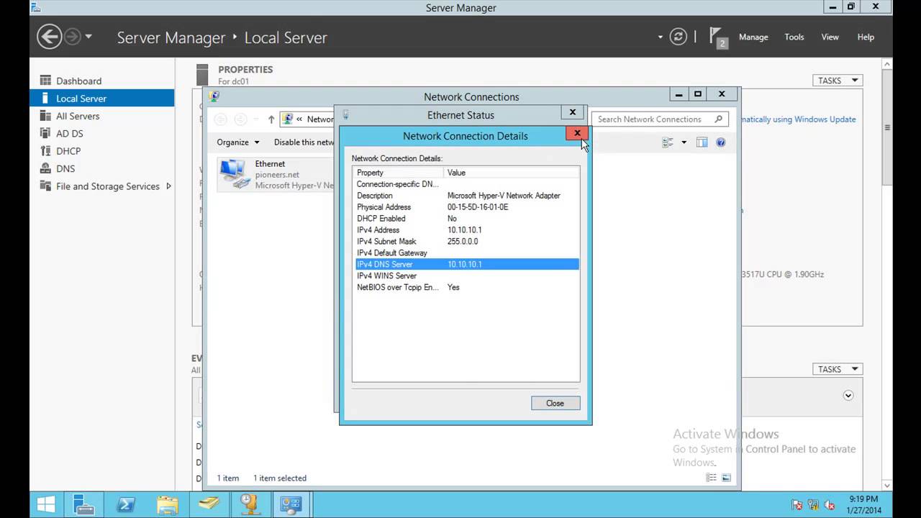The width and height of the screenshot is (921, 518).
Task: Click the Property column header
Action: (x=398, y=173)
